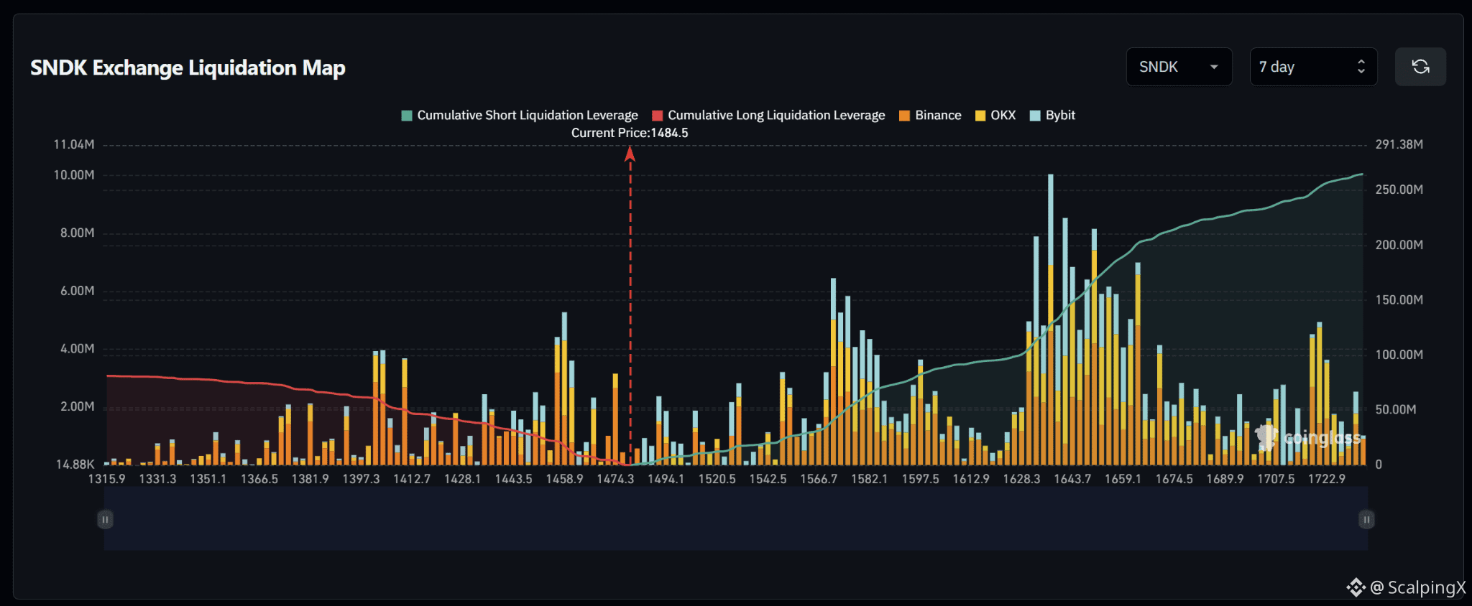Image resolution: width=1472 pixels, height=606 pixels.
Task: Click the 1428.1 price axis label
Action: click(x=463, y=479)
